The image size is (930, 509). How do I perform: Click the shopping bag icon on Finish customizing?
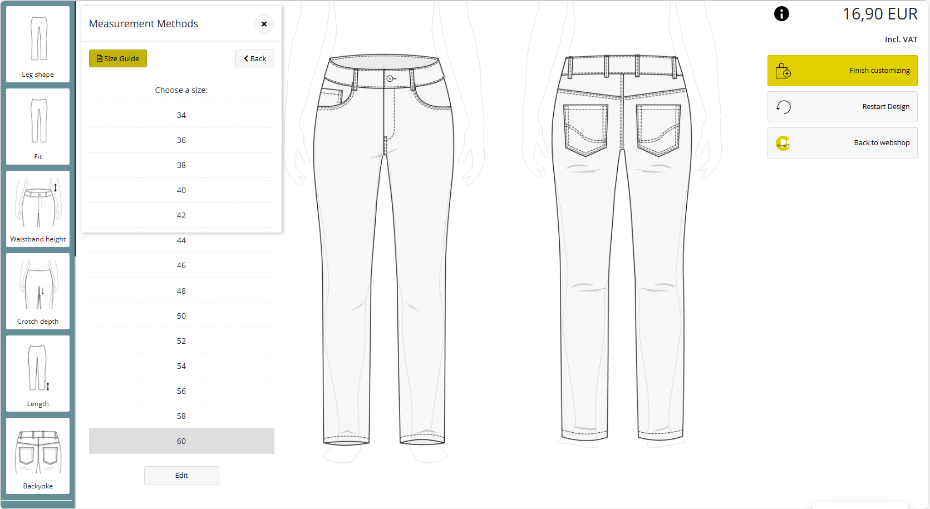pos(783,71)
